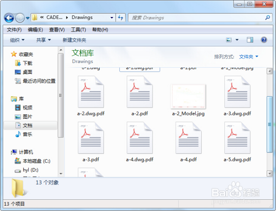Image resolution: width=276 pixels, height=211 pixels.
Task: Select the a-3.pdf file icon
Action: 91,138
